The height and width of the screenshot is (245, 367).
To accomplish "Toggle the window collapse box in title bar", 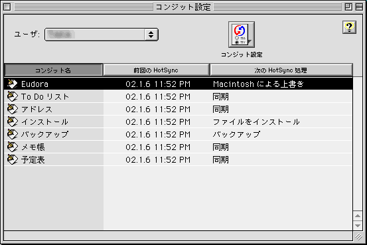I will [359, 7].
